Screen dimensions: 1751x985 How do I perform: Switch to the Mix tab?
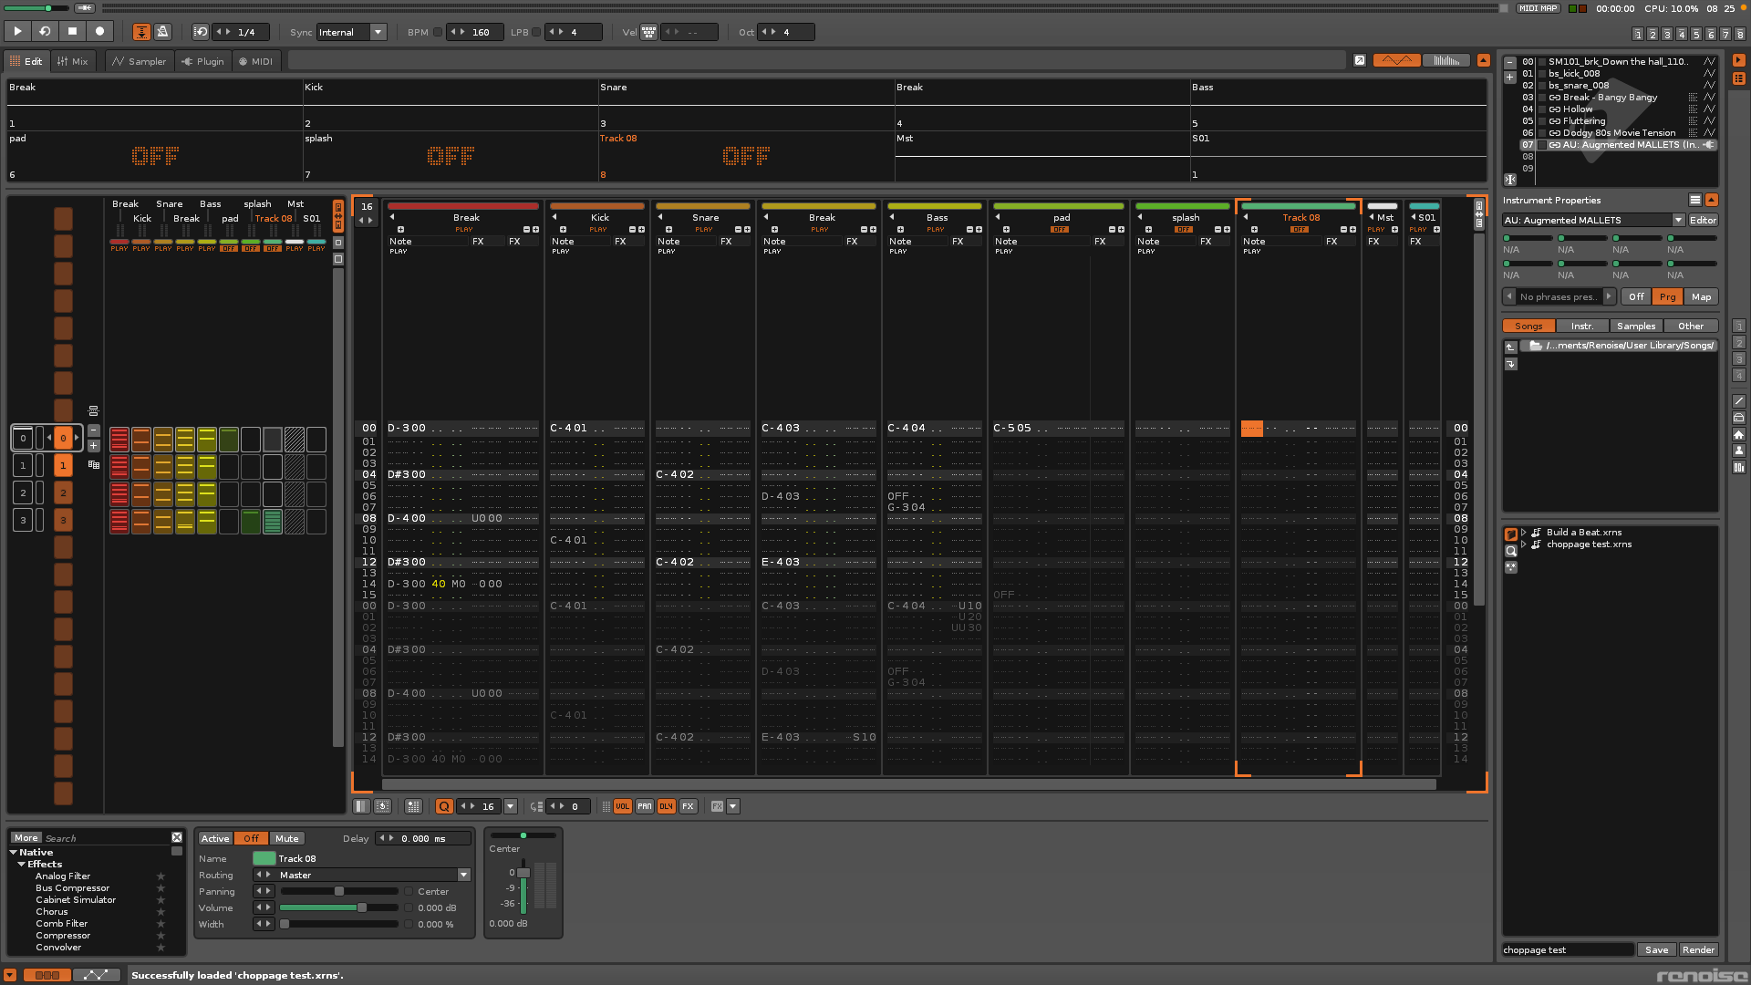tap(73, 61)
